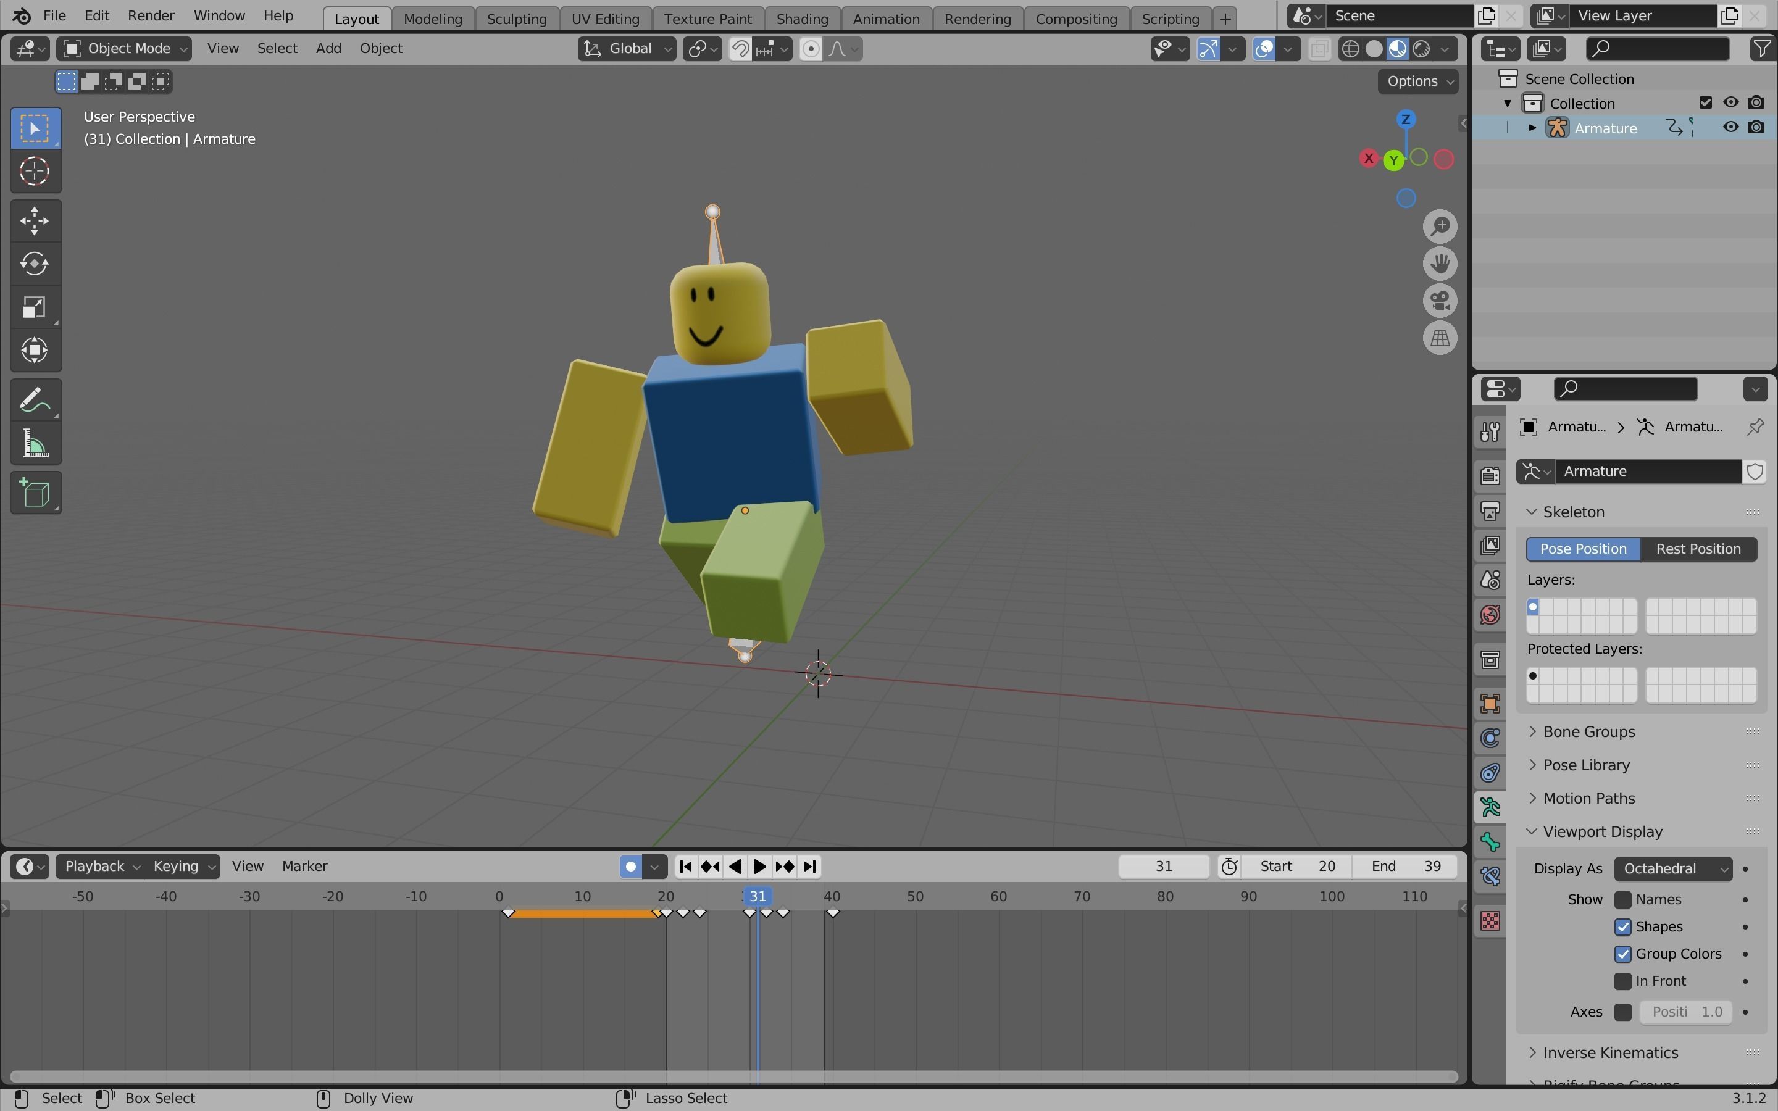Viewport: 1778px width, 1111px height.
Task: Open the Render properties tab
Action: pos(1490,475)
